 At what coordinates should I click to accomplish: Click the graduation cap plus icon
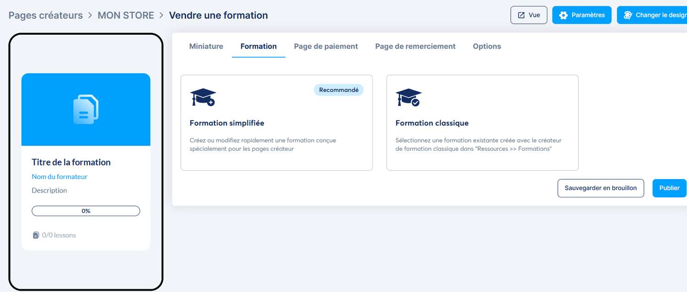click(x=203, y=97)
